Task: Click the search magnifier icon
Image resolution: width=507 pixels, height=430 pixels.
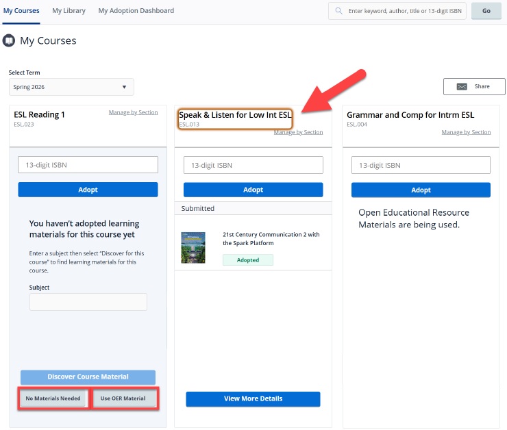Action: tap(339, 11)
